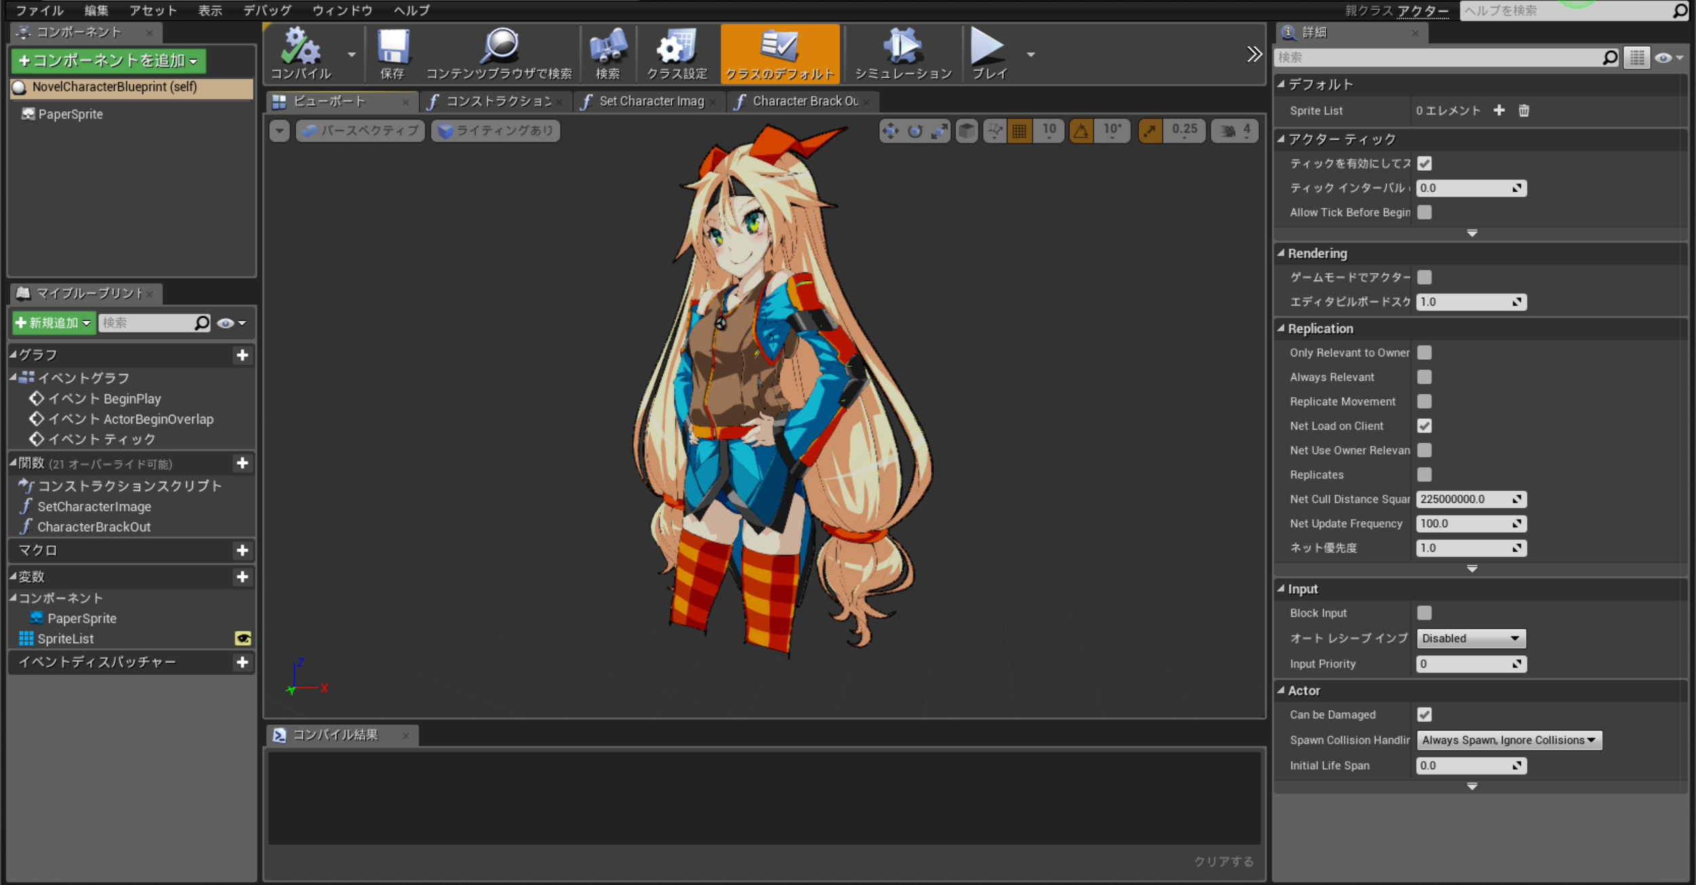
Task: Collapse the Rendering section
Action: click(1280, 253)
